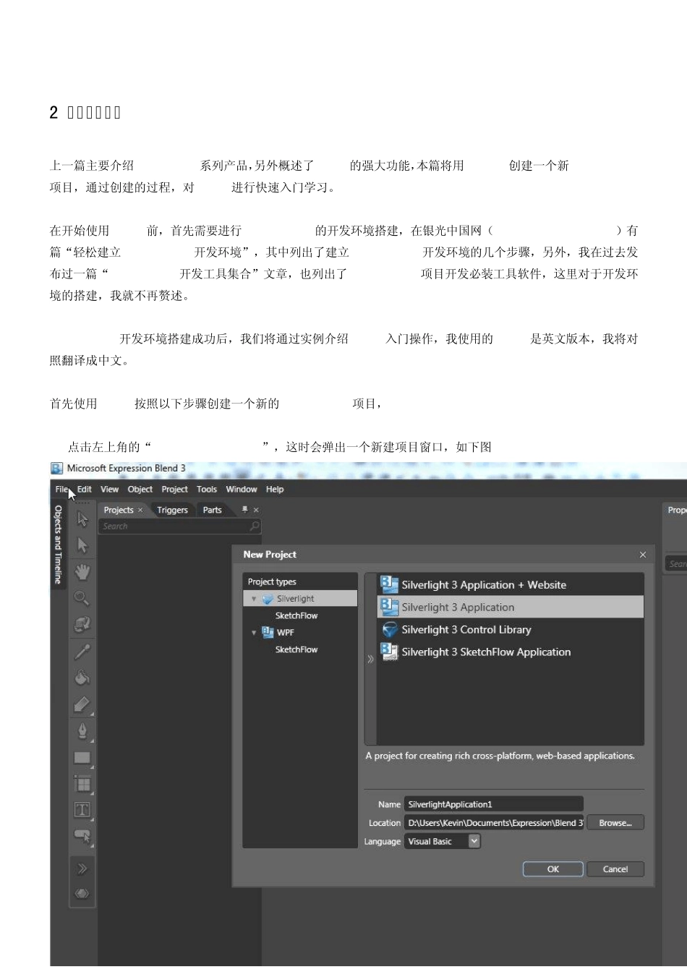Select the Eyedropper tool
This screenshot has width=687, height=972.
tap(82, 652)
